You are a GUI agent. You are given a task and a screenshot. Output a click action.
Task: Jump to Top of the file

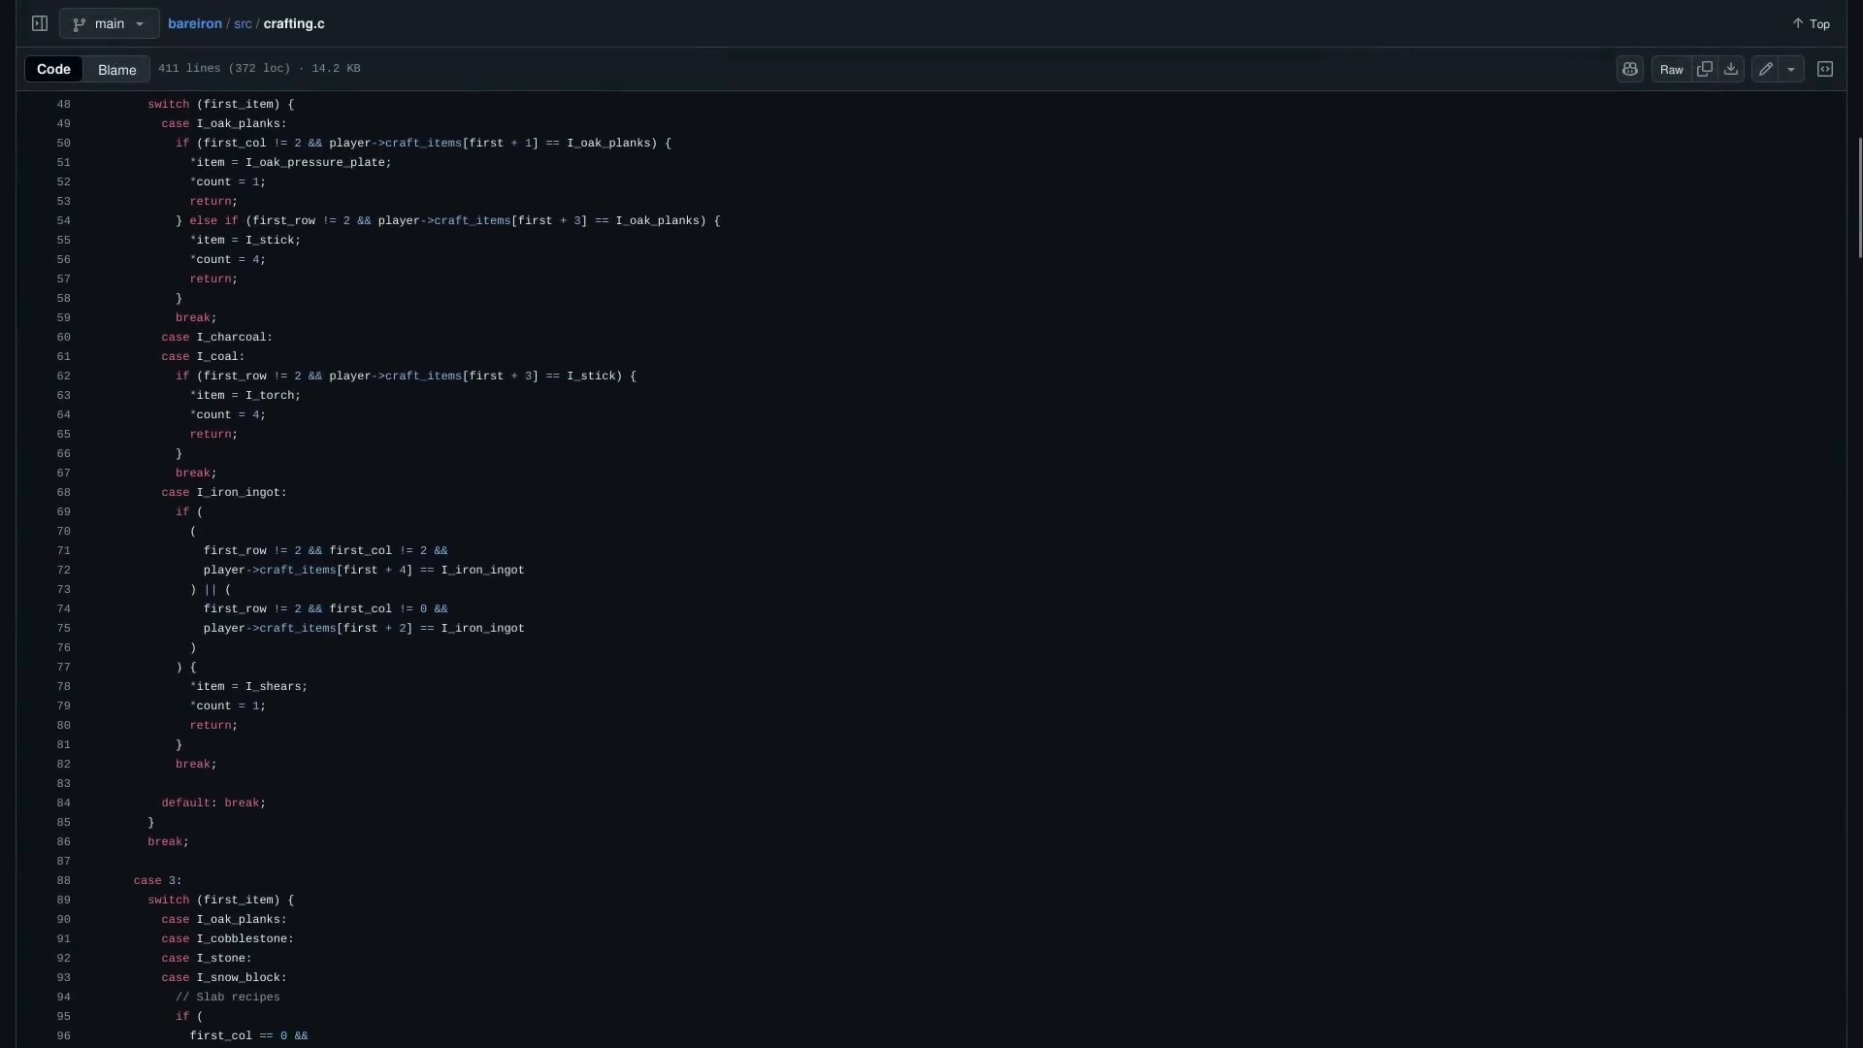click(1811, 23)
